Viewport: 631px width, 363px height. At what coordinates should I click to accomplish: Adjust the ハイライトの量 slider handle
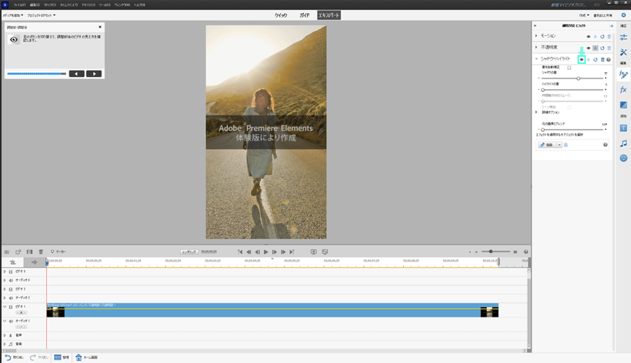[543, 90]
